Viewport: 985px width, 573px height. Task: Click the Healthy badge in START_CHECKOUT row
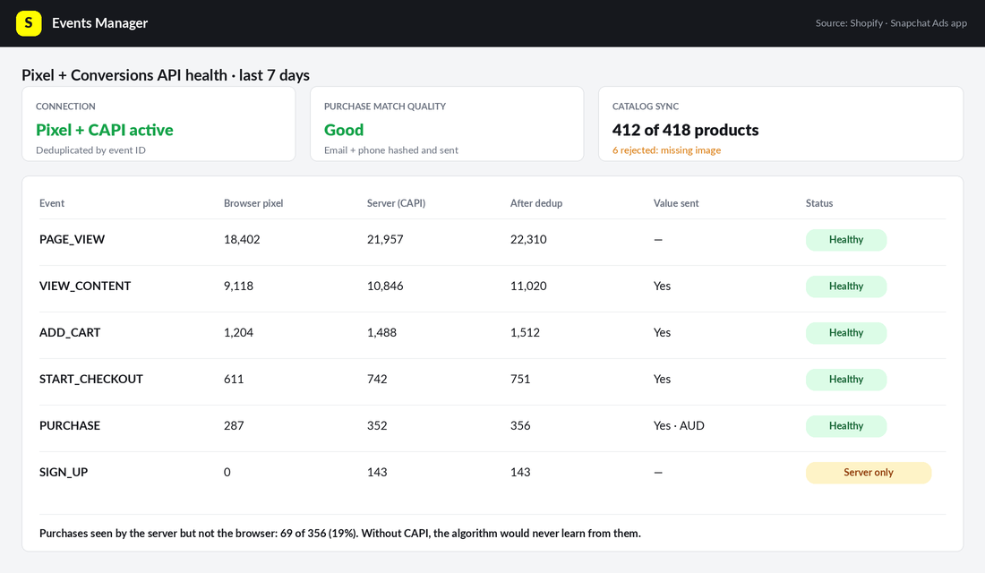[x=846, y=380]
